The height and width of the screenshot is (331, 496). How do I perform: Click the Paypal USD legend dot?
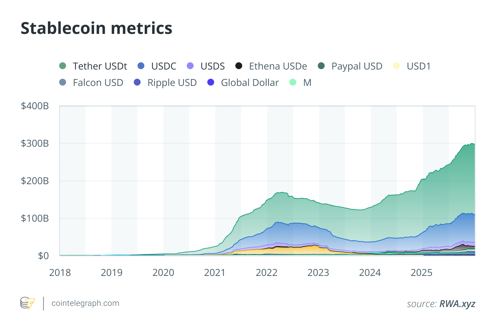click(x=321, y=66)
